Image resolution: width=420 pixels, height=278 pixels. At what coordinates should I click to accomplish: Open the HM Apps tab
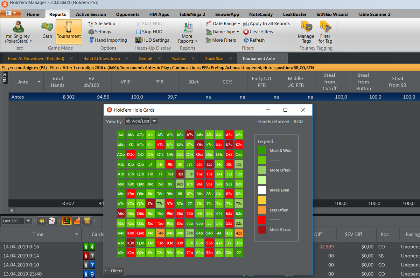tap(159, 14)
